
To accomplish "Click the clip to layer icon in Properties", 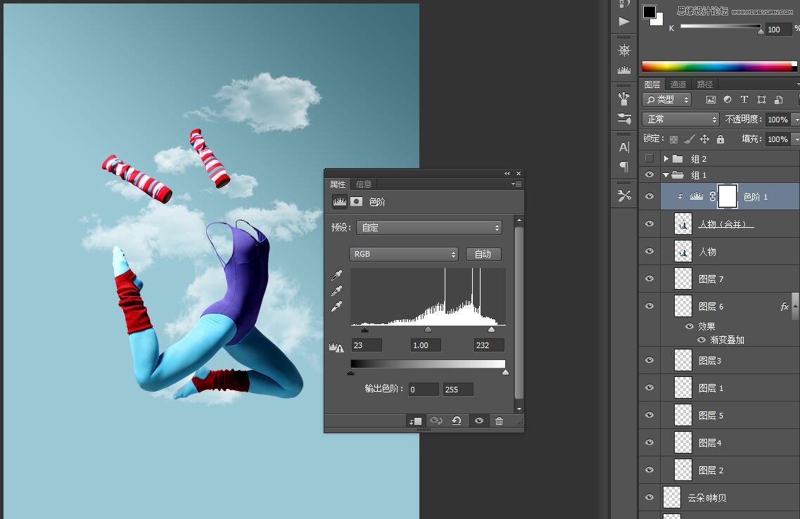I will point(415,421).
